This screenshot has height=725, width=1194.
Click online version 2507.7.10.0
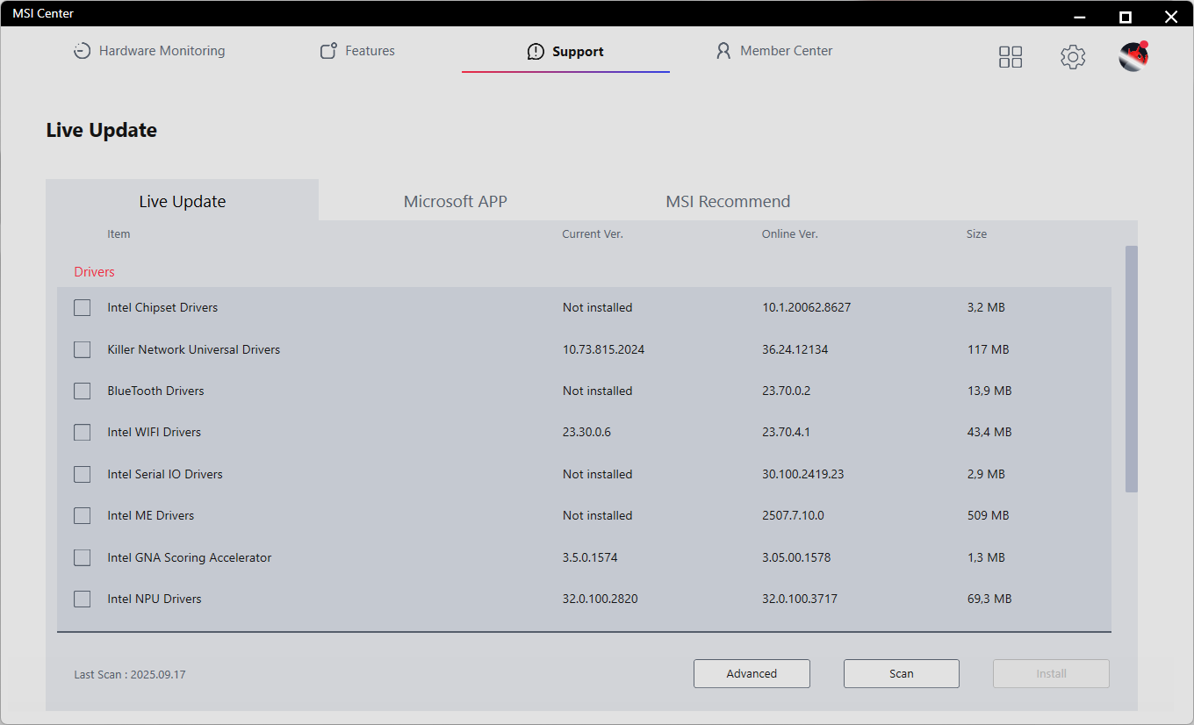click(x=794, y=515)
